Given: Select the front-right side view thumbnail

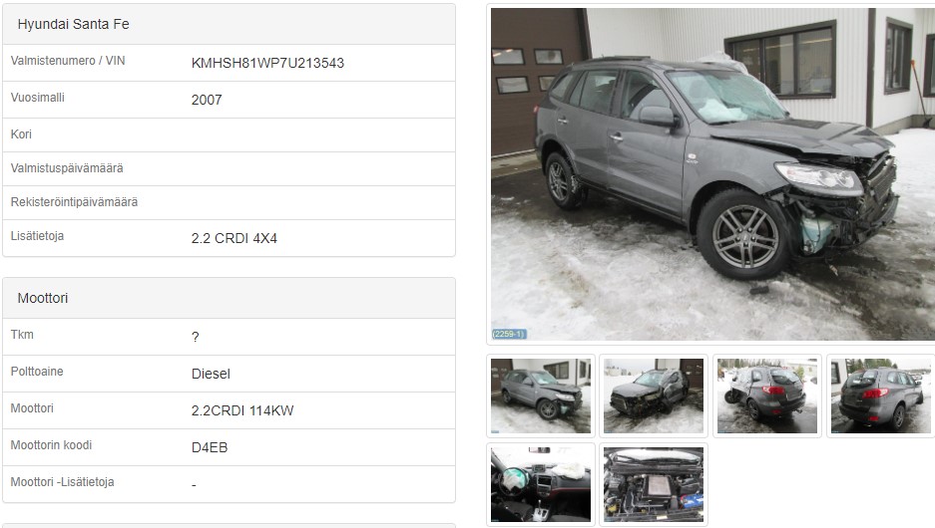Looking at the screenshot, I should coord(540,396).
